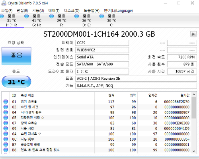Click the status orb of attribute B8
This screenshot has width=199, height=159.
pos(6,150)
